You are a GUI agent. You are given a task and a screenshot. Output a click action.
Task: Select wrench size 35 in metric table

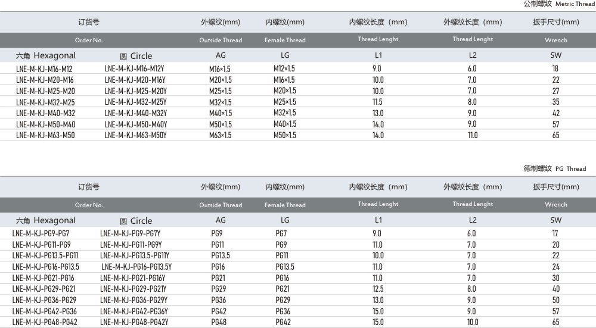(x=555, y=102)
